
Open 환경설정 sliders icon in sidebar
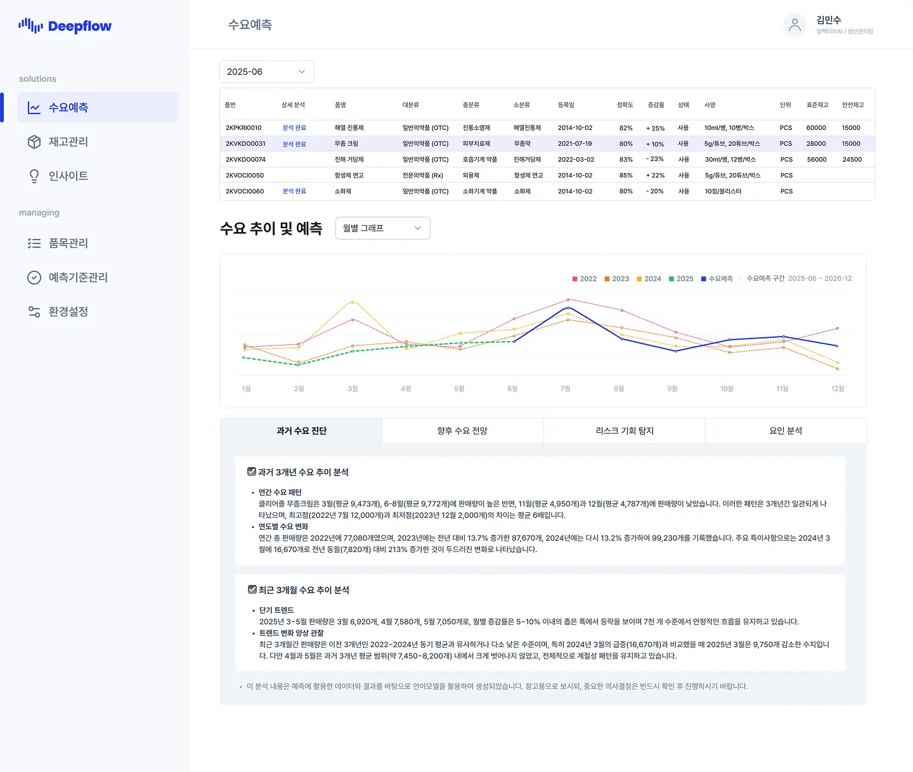click(x=34, y=312)
